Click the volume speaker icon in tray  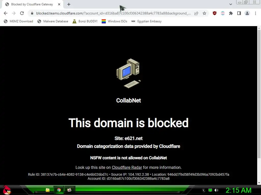tap(216, 190)
